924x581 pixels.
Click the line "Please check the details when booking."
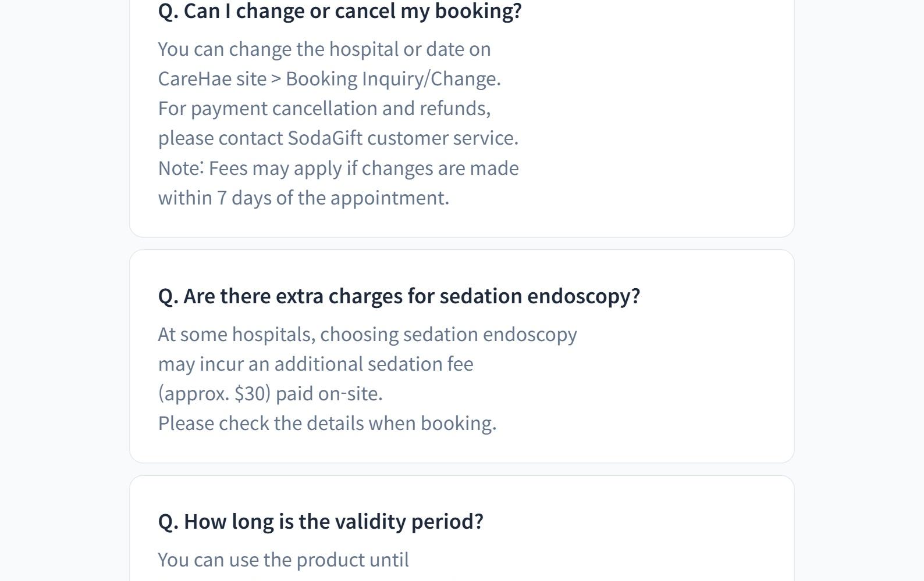click(327, 423)
